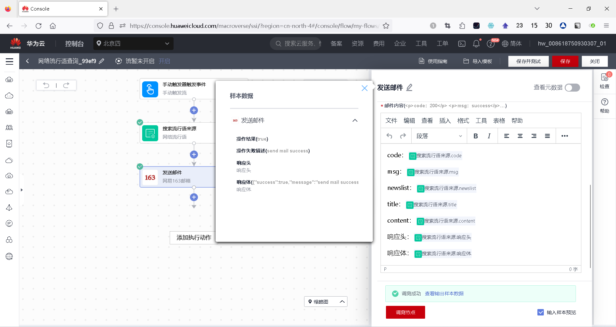Justify the text

point(547,136)
